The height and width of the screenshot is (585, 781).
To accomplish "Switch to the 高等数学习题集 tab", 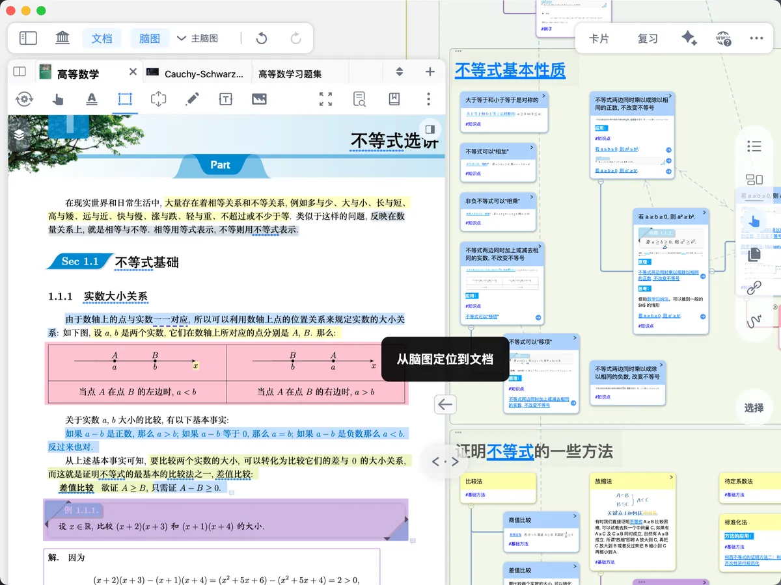I will pos(290,73).
